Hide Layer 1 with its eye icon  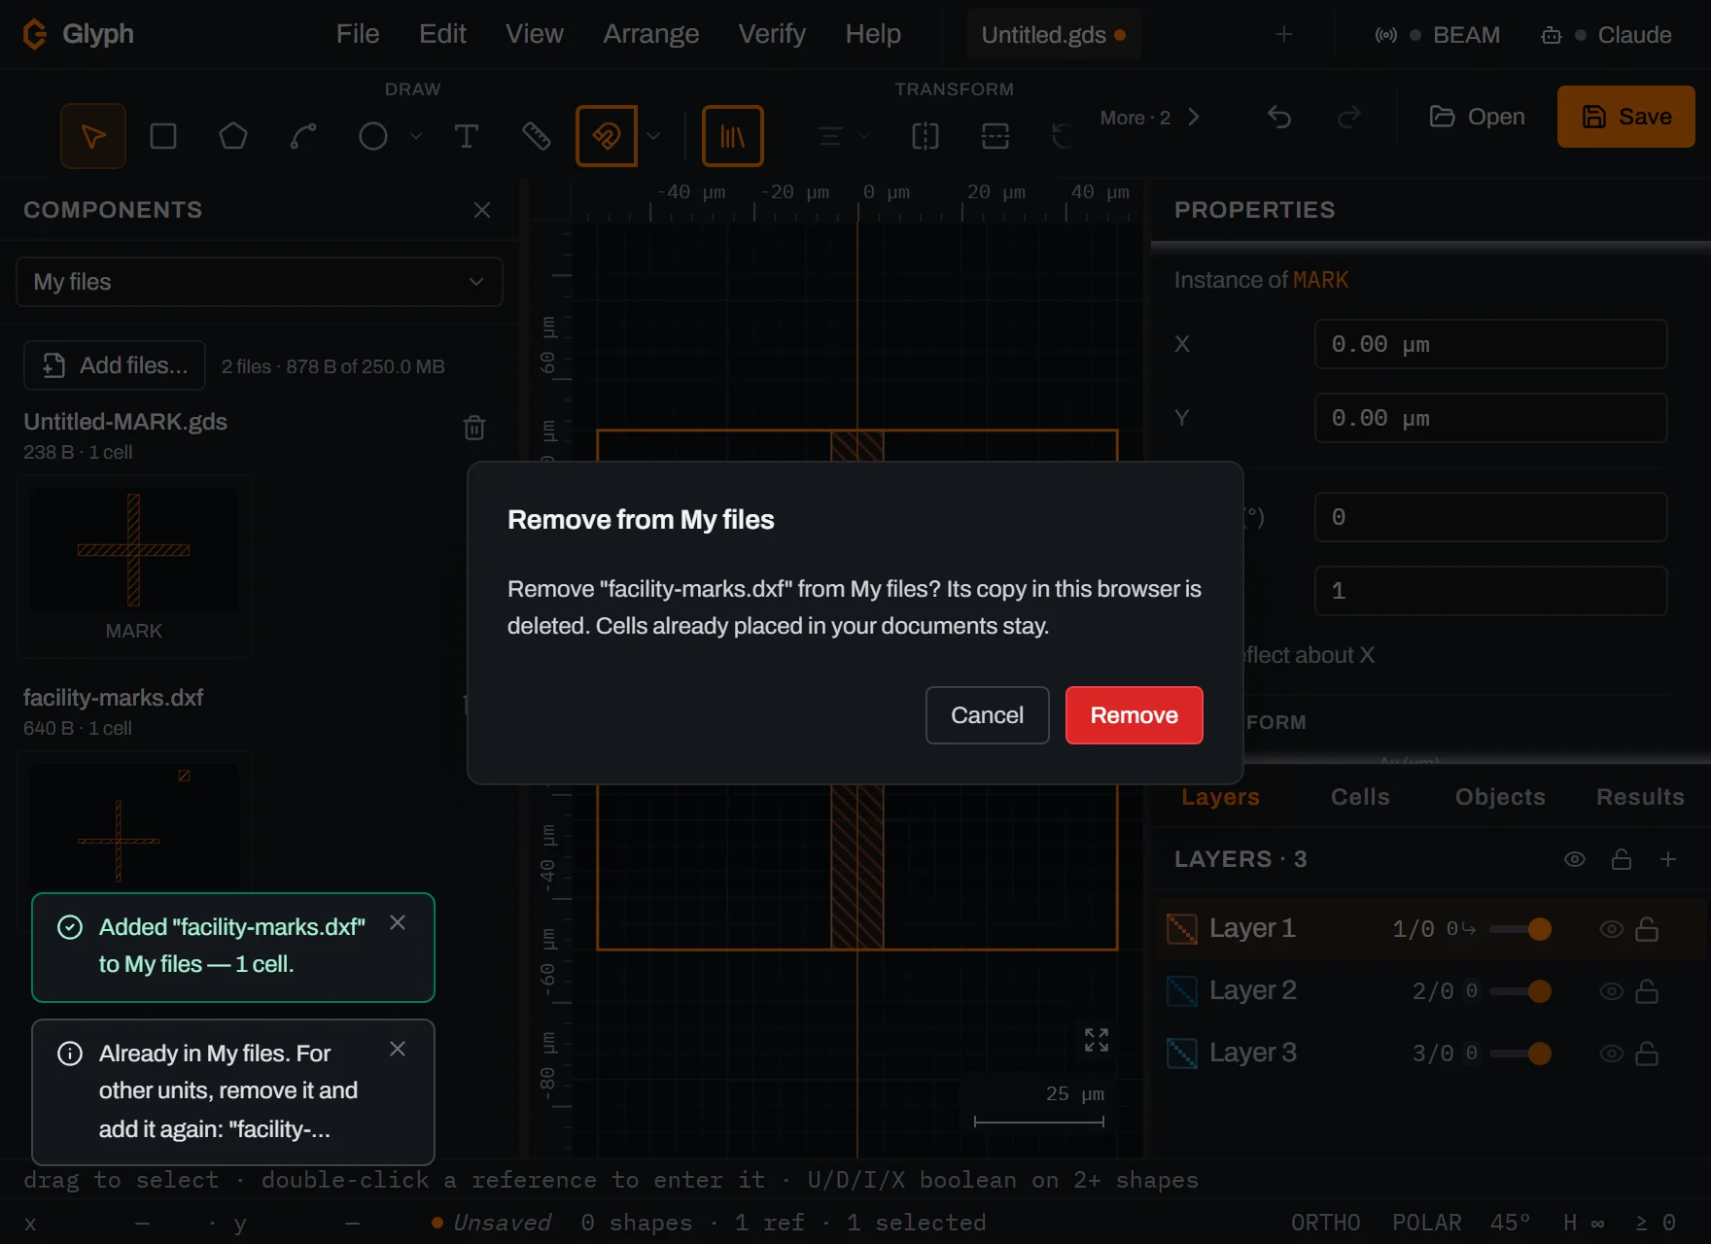click(x=1612, y=929)
